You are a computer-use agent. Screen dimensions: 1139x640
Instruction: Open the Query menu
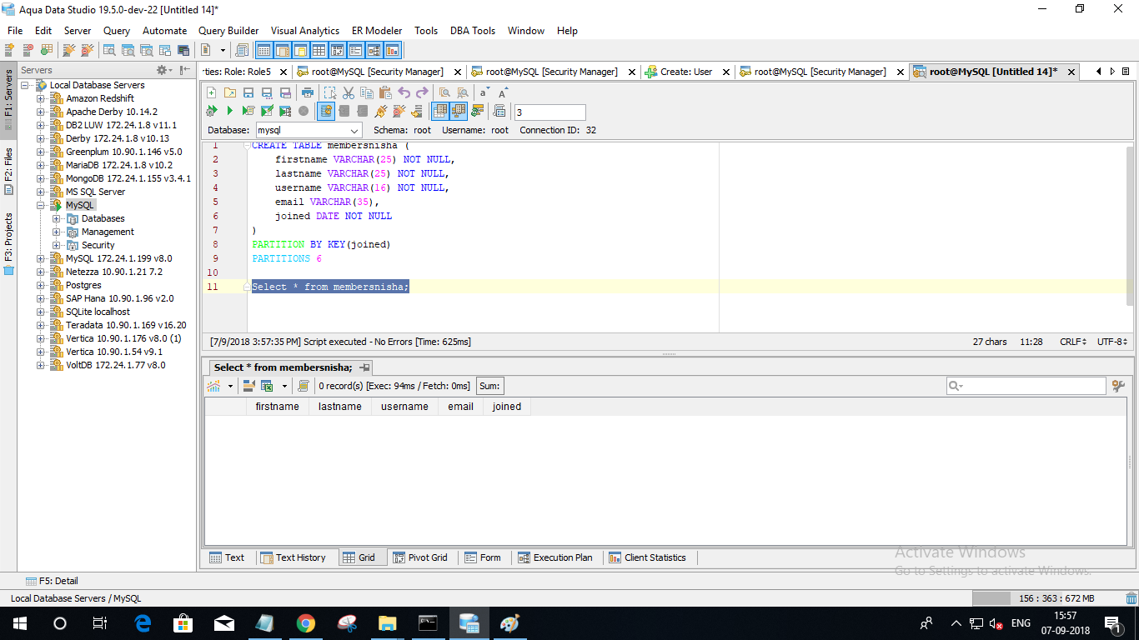pos(117,30)
